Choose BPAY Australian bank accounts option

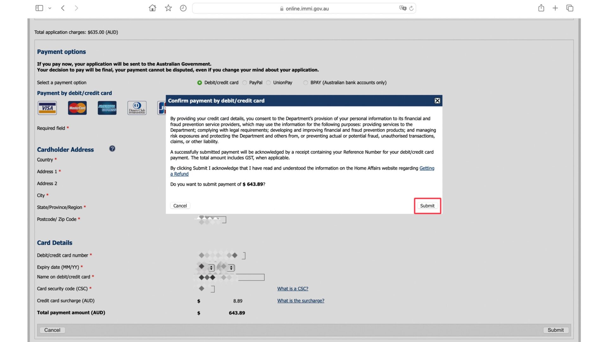coord(306,83)
